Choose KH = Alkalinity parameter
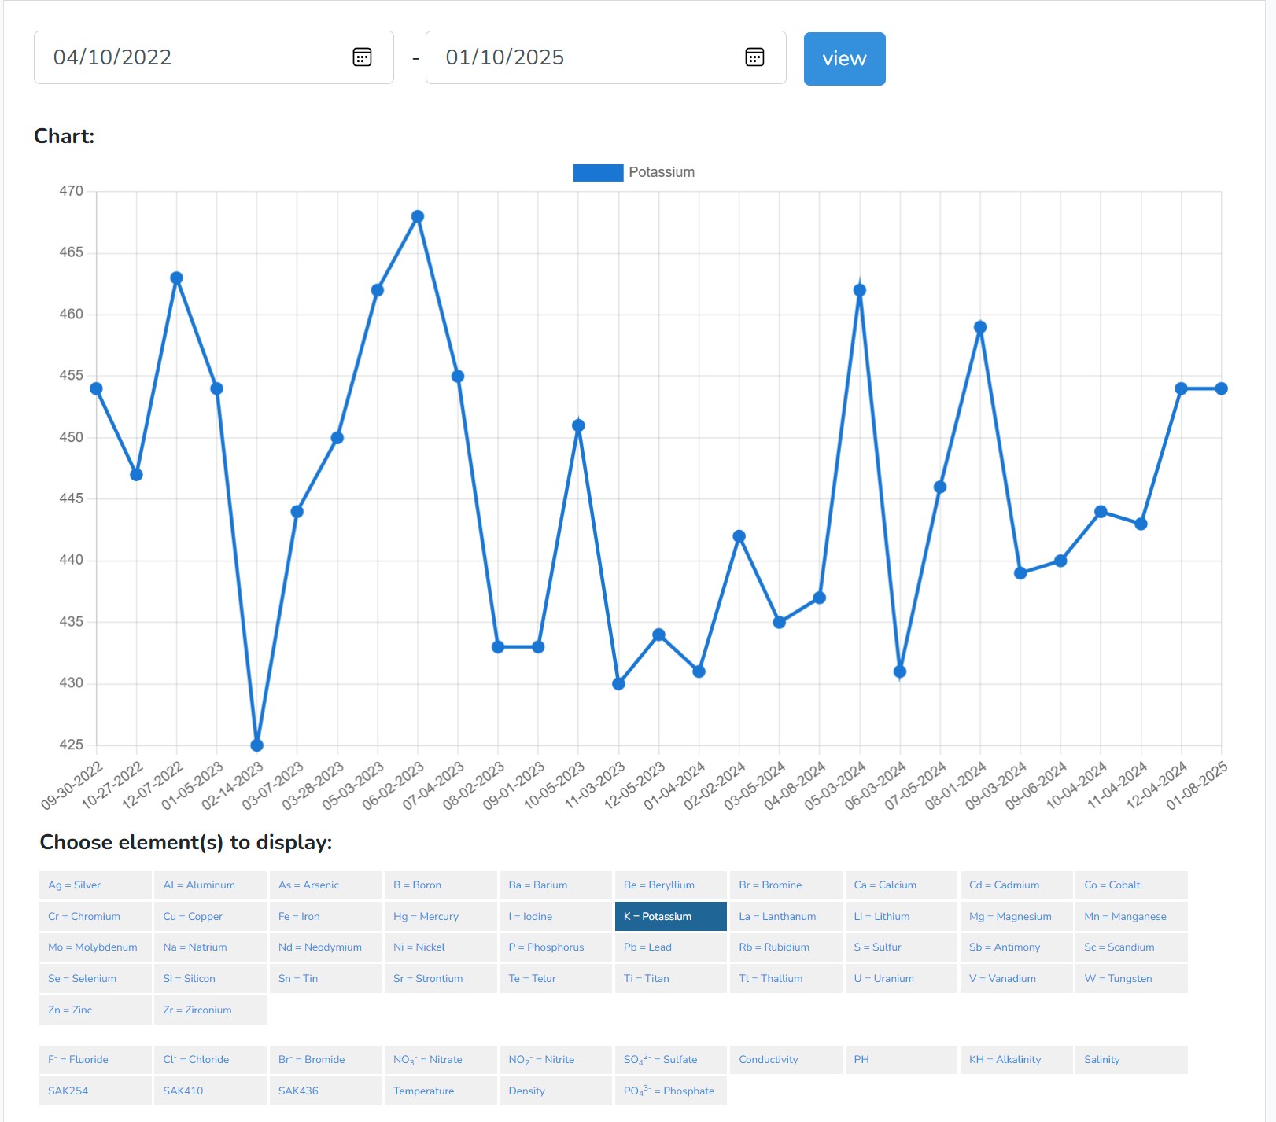The height and width of the screenshot is (1122, 1276). (x=1016, y=1060)
